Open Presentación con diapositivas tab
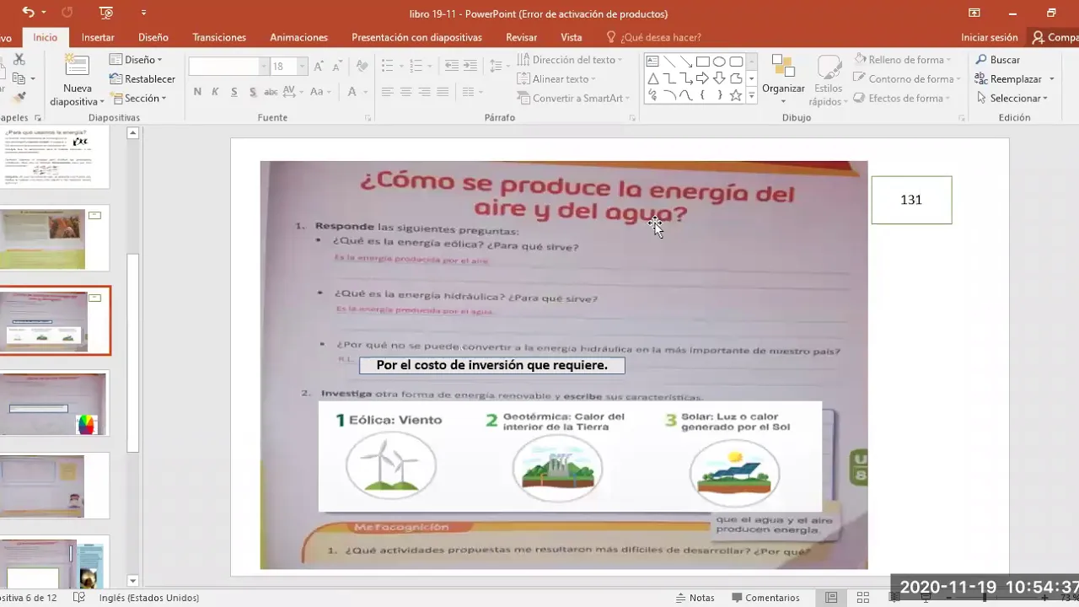The width and height of the screenshot is (1079, 607). [416, 37]
